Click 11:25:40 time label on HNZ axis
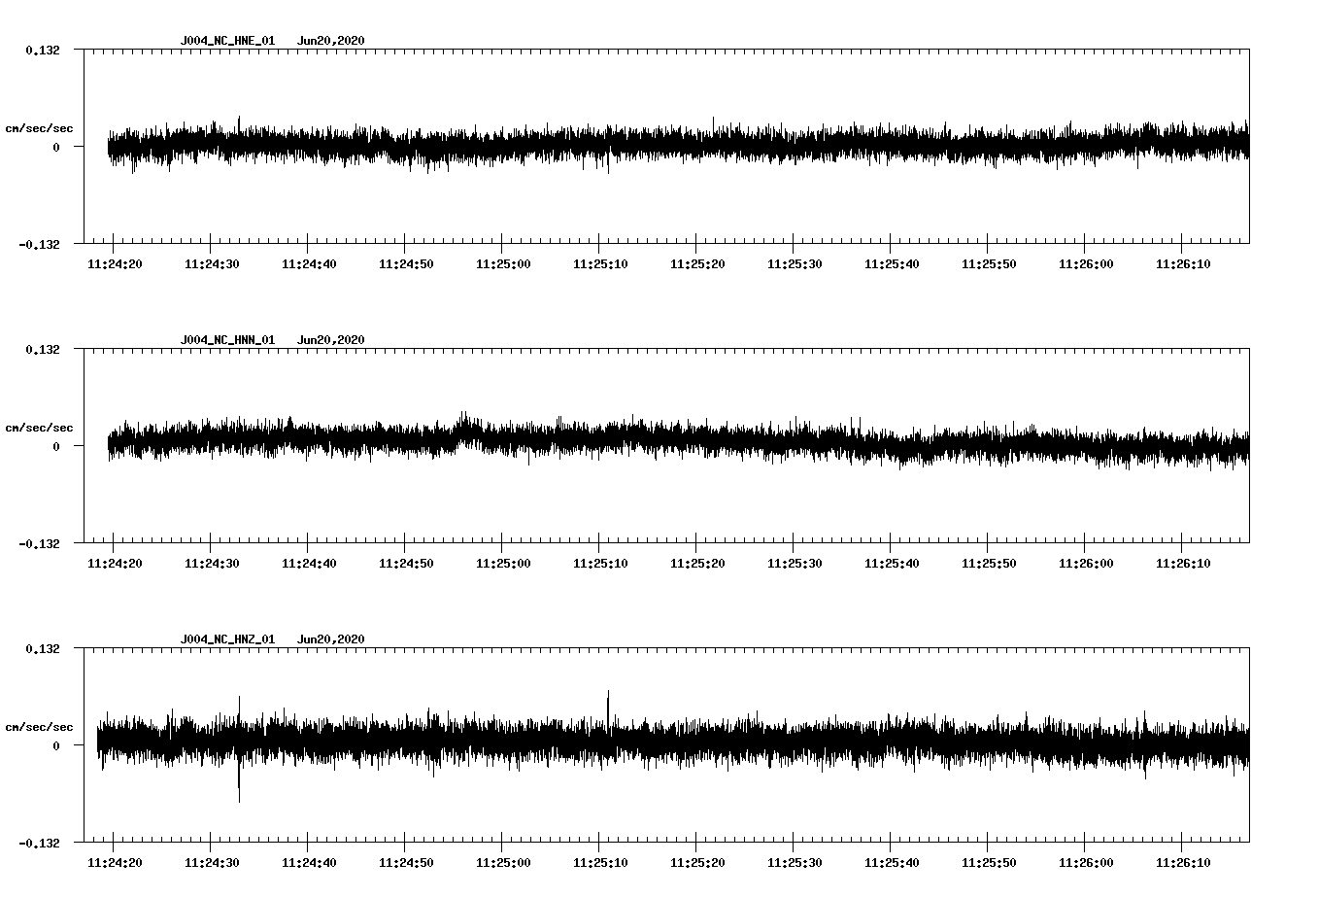The width and height of the screenshot is (1319, 898). coord(892,863)
